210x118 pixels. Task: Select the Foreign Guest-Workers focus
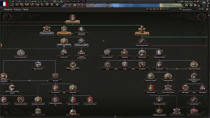coord(21,101)
